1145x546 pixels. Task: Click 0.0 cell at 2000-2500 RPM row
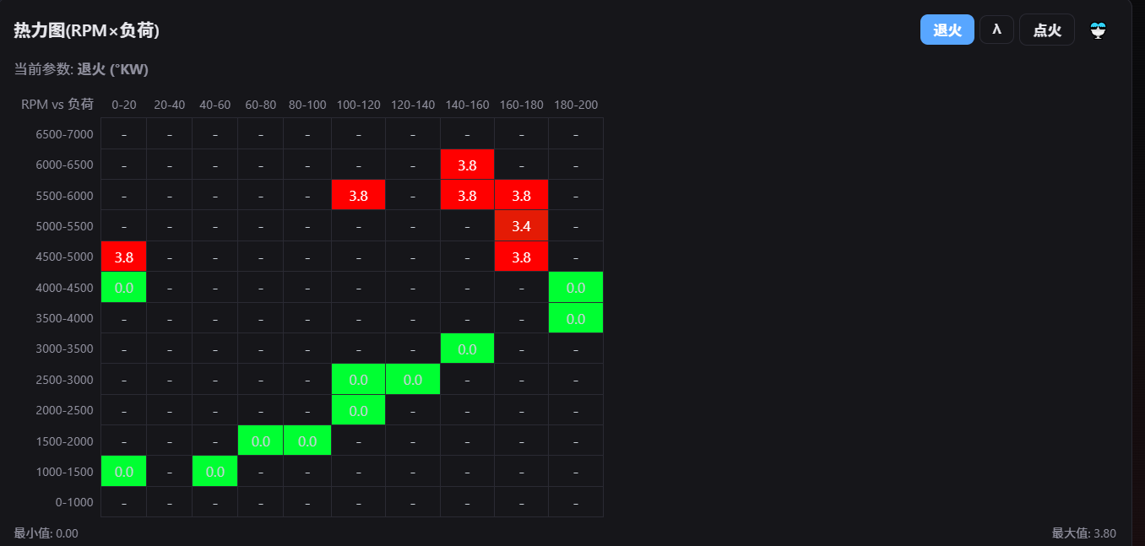pos(358,410)
